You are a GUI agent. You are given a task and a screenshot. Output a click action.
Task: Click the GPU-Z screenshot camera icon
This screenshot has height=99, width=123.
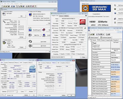tap(86, 16)
